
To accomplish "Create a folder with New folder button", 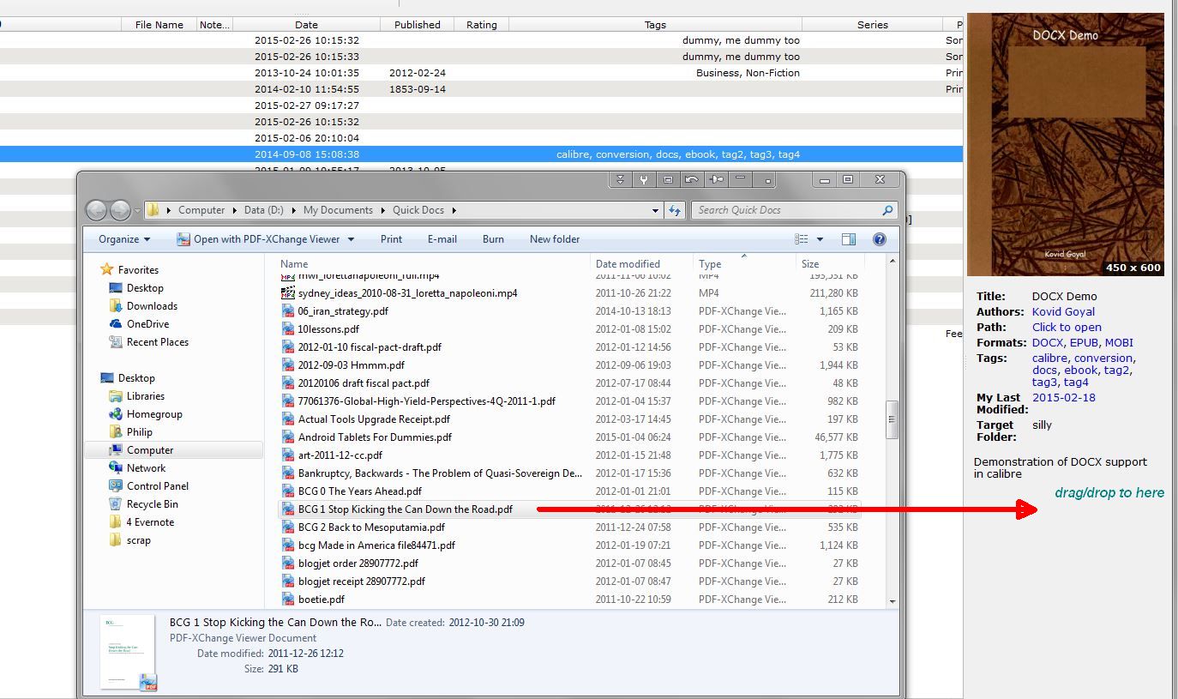I will pos(555,239).
